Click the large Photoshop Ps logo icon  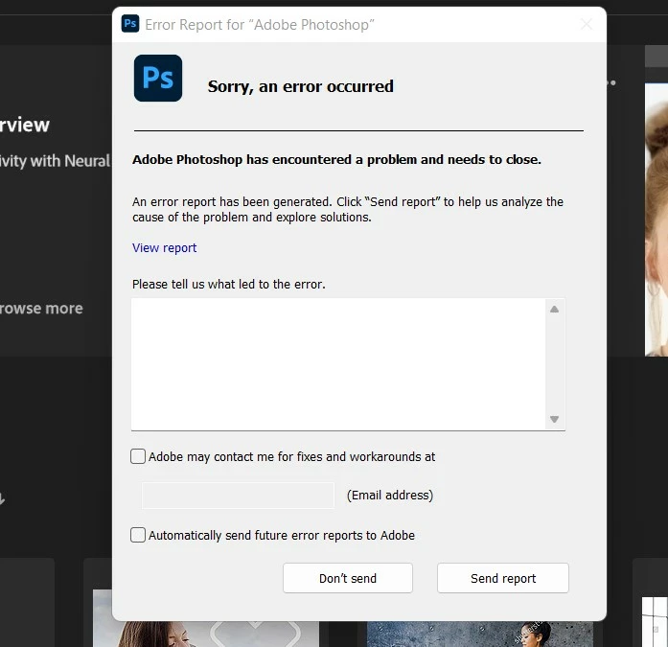pos(158,78)
